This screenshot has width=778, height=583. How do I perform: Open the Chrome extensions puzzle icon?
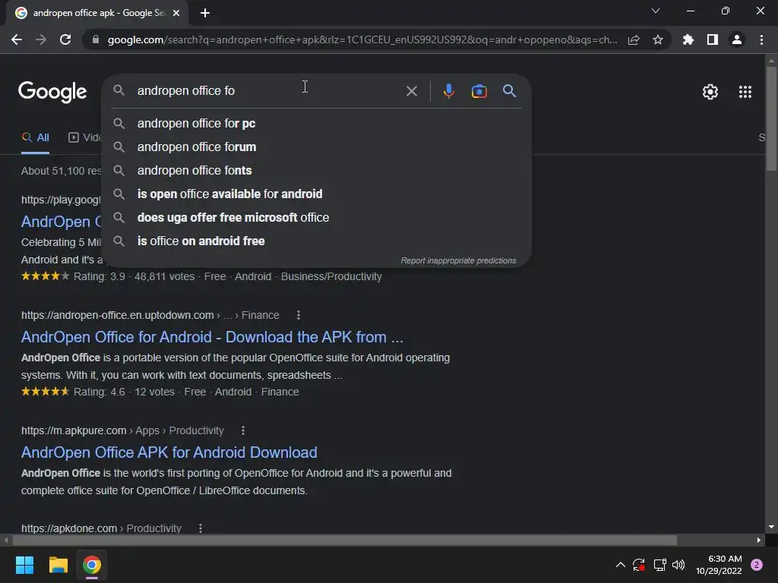[x=688, y=39]
